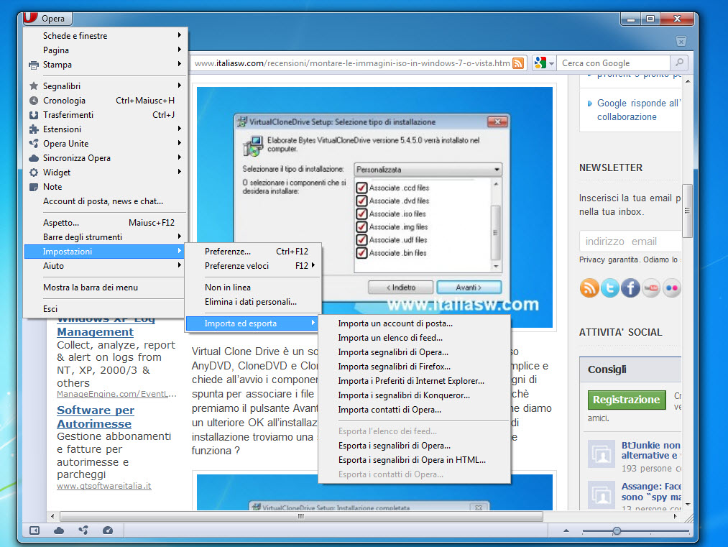Select Importa segnalibri di Opera...
Screen dimensions: 728x547
click(414, 352)
